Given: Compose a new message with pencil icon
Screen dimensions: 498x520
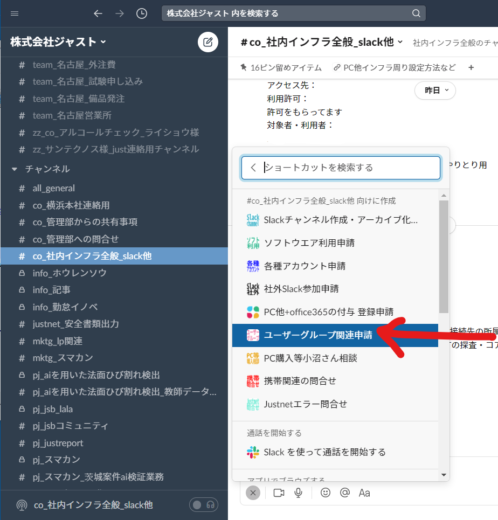Looking at the screenshot, I should click(207, 42).
